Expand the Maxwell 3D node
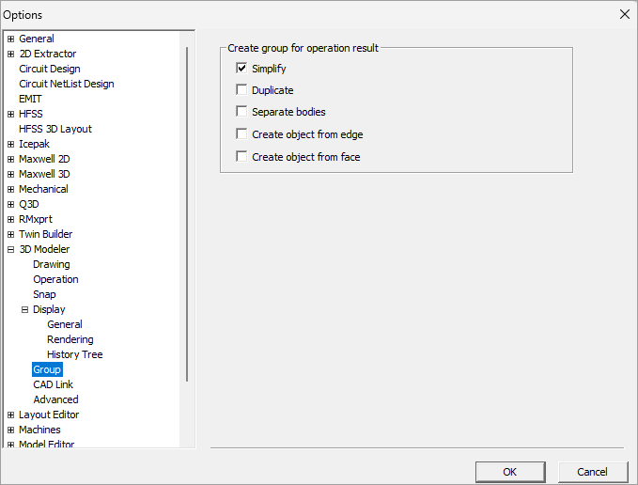638x485 pixels. [10, 174]
